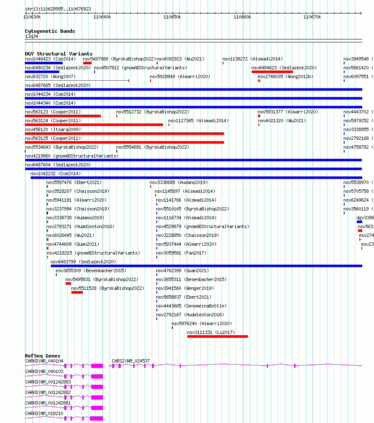
Task: Click the CARS2|NM_024537 gene label
Action: point(131,361)
